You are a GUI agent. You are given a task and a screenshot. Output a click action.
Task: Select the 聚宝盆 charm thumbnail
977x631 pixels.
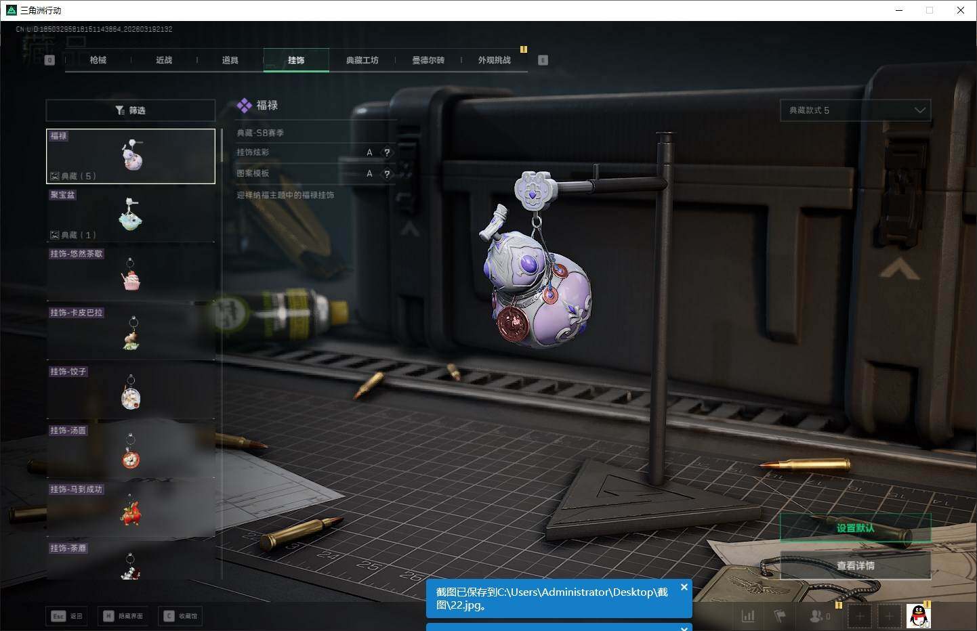click(x=131, y=215)
